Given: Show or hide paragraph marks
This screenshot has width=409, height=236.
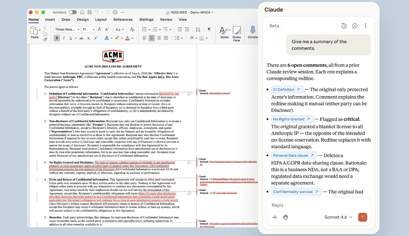Looking at the screenshot, I should tap(209, 29).
